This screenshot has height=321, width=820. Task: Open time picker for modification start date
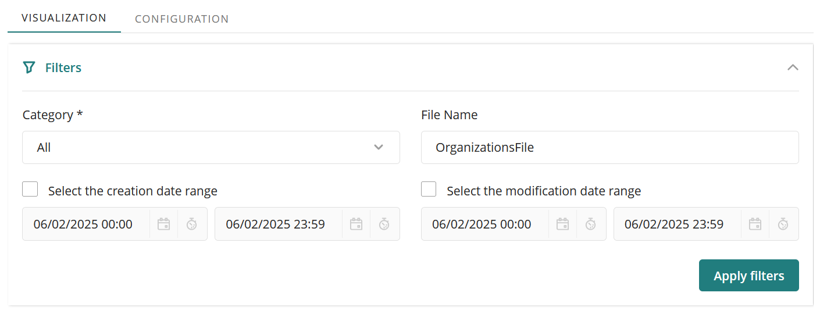(x=591, y=224)
